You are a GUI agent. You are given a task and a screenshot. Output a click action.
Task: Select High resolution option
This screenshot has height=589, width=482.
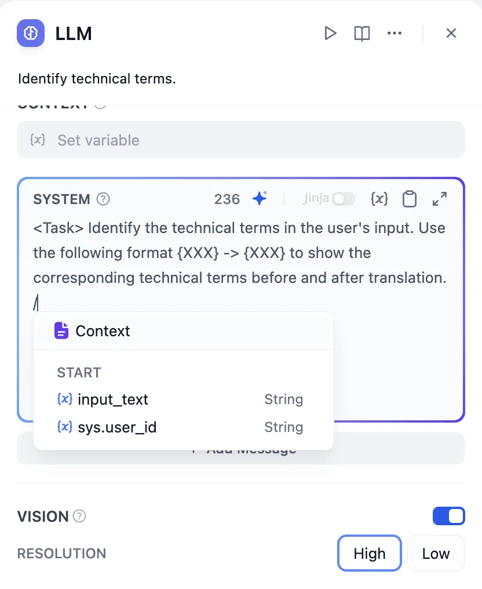[x=369, y=553]
